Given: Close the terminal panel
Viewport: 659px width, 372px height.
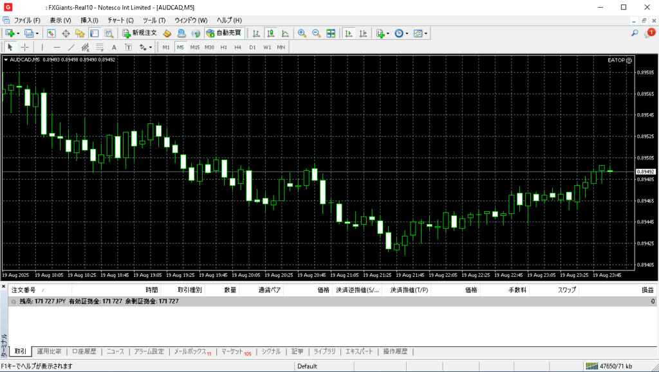Looking at the screenshot, I should pos(5,286).
